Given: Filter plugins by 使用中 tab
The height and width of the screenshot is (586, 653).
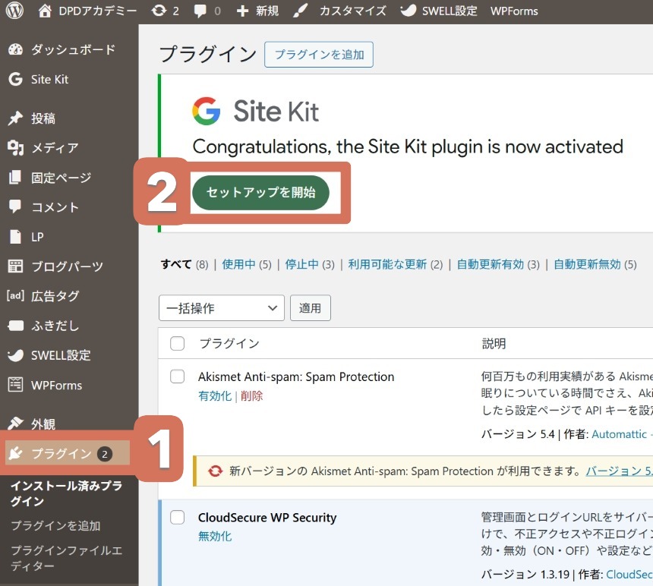Looking at the screenshot, I should coord(238,264).
